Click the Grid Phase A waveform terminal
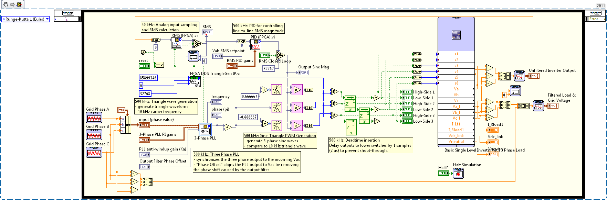Image resolution: width=607 pixels, height=200 pixels. [x=94, y=118]
